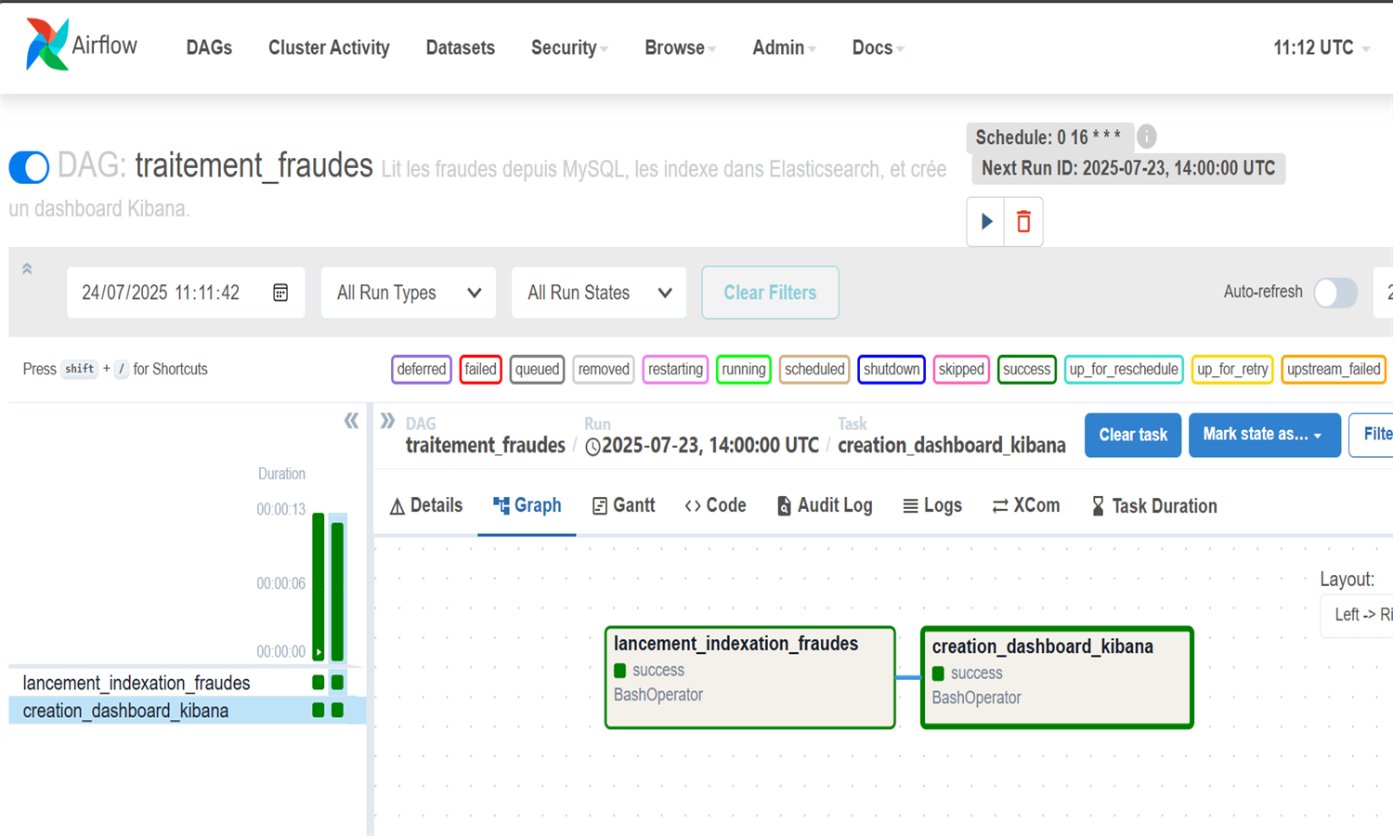Open the calendar date picker icon
This screenshot has width=1393, height=836.
point(280,293)
